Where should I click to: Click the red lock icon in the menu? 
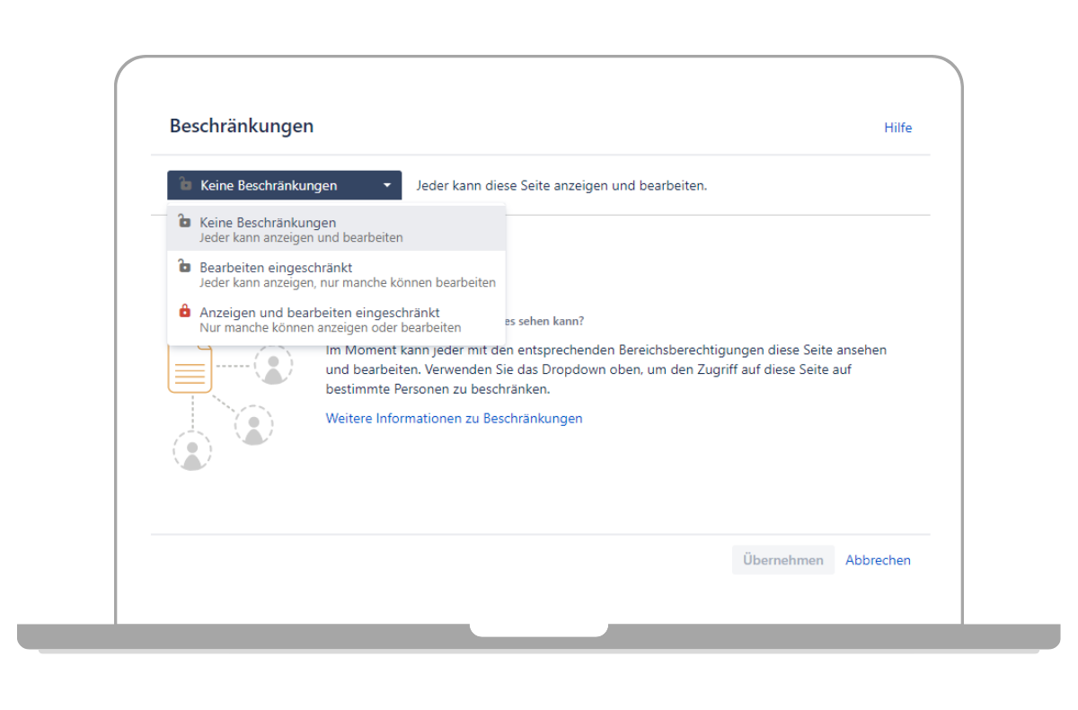[x=184, y=311]
